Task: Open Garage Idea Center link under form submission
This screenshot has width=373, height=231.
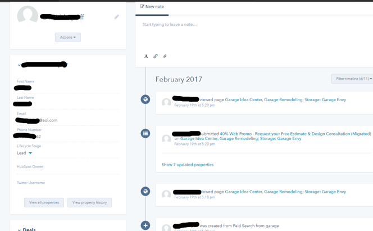Action: point(241,138)
